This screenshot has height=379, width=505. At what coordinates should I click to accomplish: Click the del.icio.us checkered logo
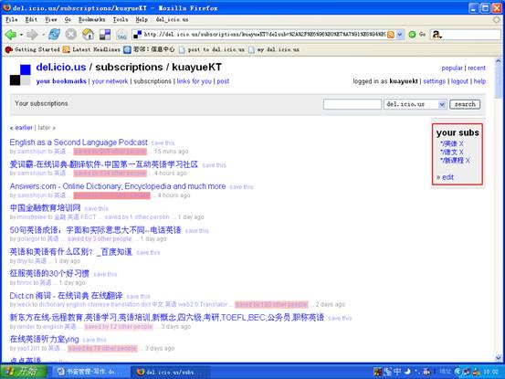(x=20, y=75)
